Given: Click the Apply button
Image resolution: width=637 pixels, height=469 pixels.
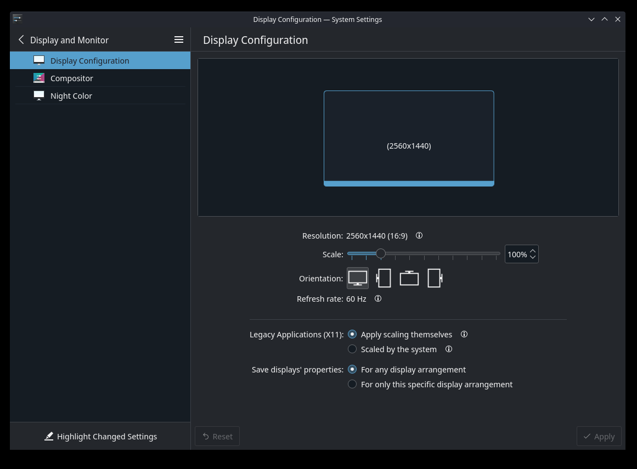Looking at the screenshot, I should click(x=599, y=436).
